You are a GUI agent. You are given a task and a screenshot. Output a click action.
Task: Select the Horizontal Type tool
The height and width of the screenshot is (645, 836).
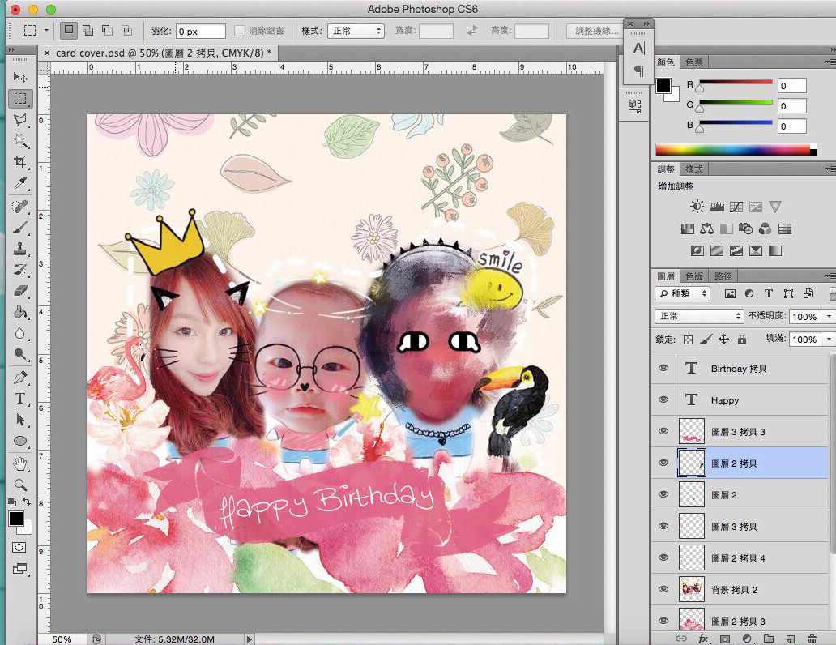pyautogui.click(x=20, y=399)
